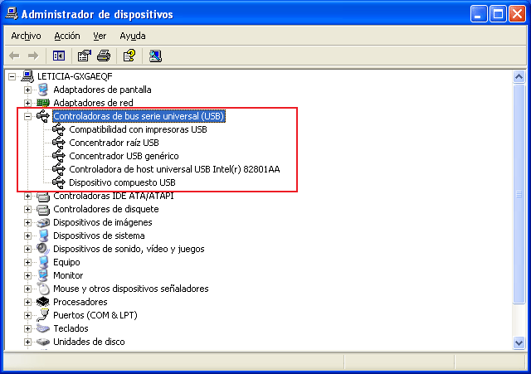
Task: Click the Puertos connector icon
Action: [x=43, y=315]
